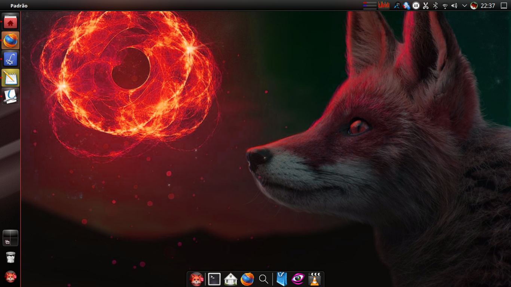Open the document viewer with glasses icon
The height and width of the screenshot is (287, 511).
point(10,96)
